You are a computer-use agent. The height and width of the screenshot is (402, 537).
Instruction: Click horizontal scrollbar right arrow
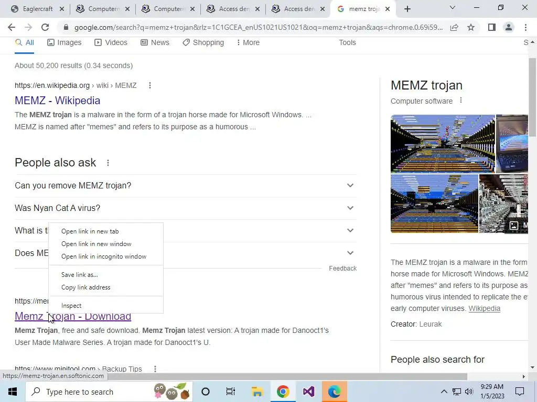pyautogui.click(x=524, y=377)
